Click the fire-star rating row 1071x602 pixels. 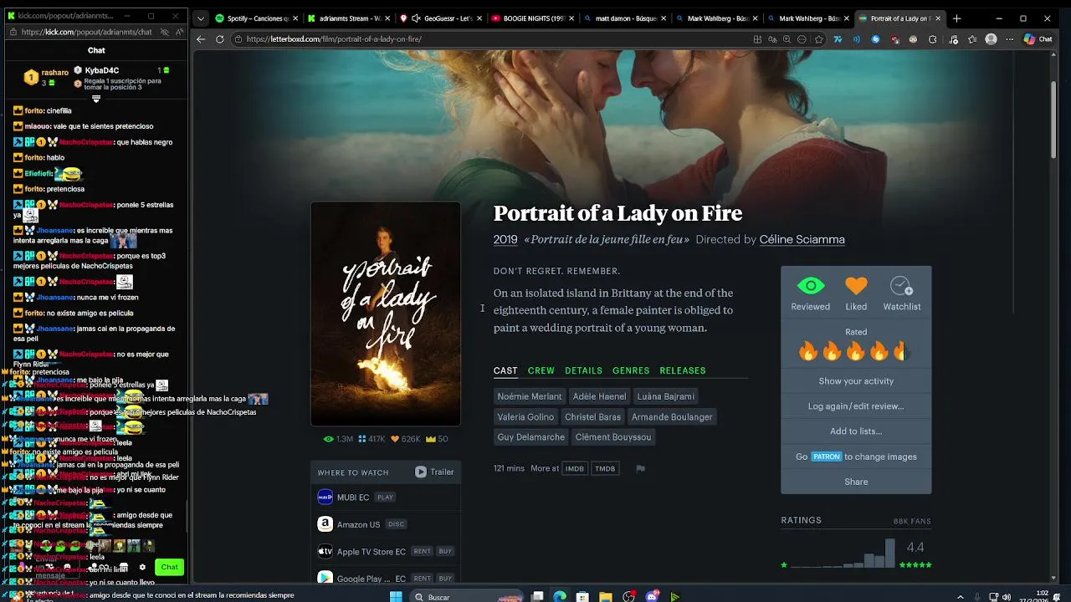855,352
